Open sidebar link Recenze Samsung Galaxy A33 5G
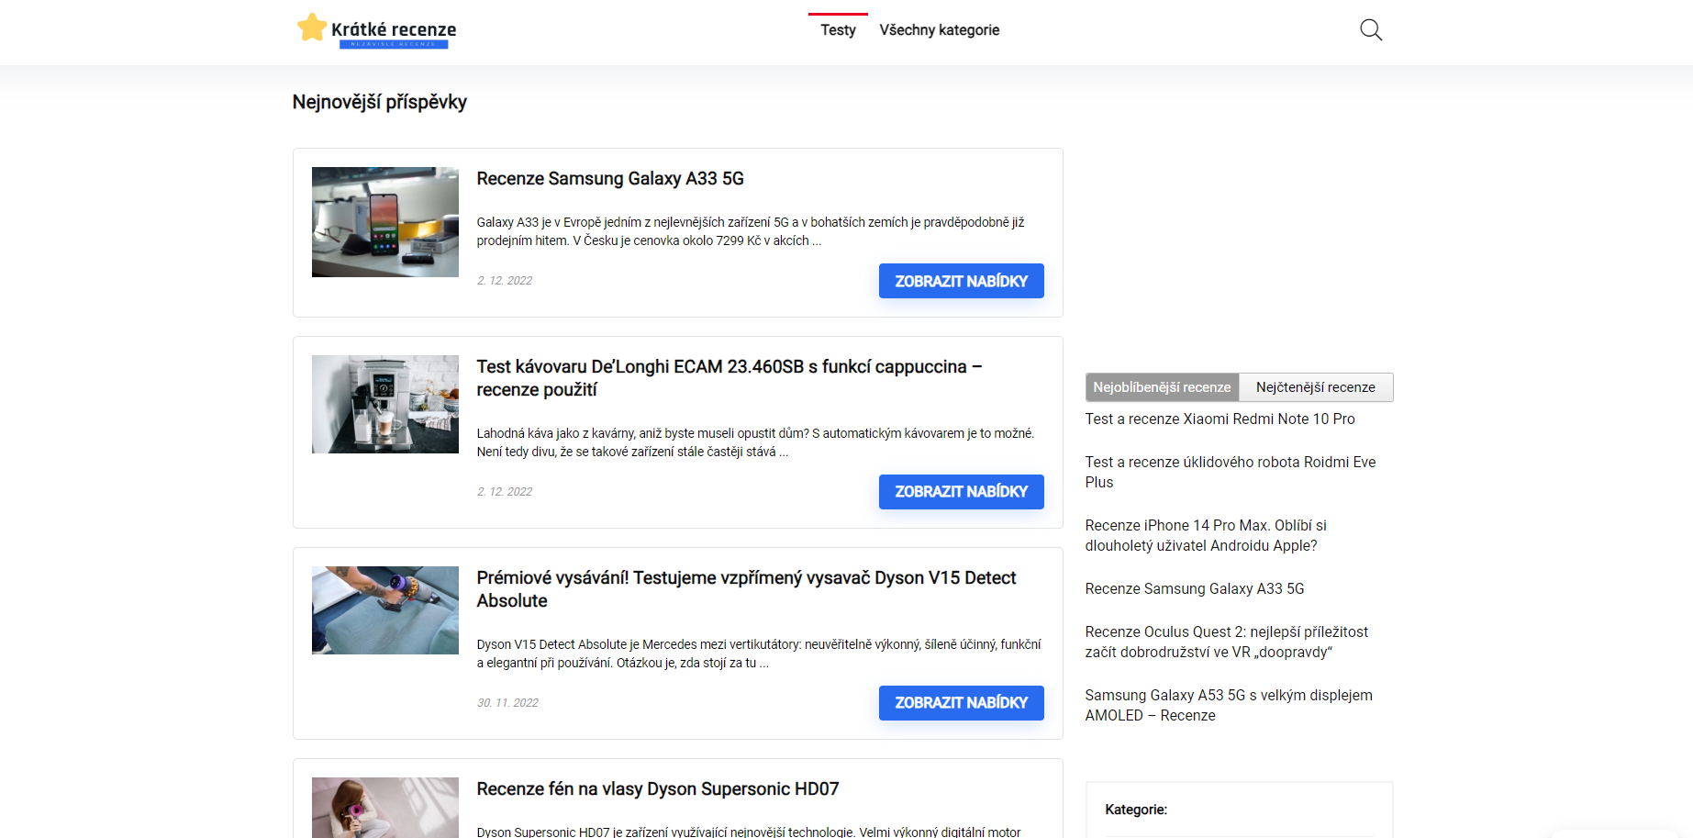The image size is (1693, 838). [x=1194, y=588]
